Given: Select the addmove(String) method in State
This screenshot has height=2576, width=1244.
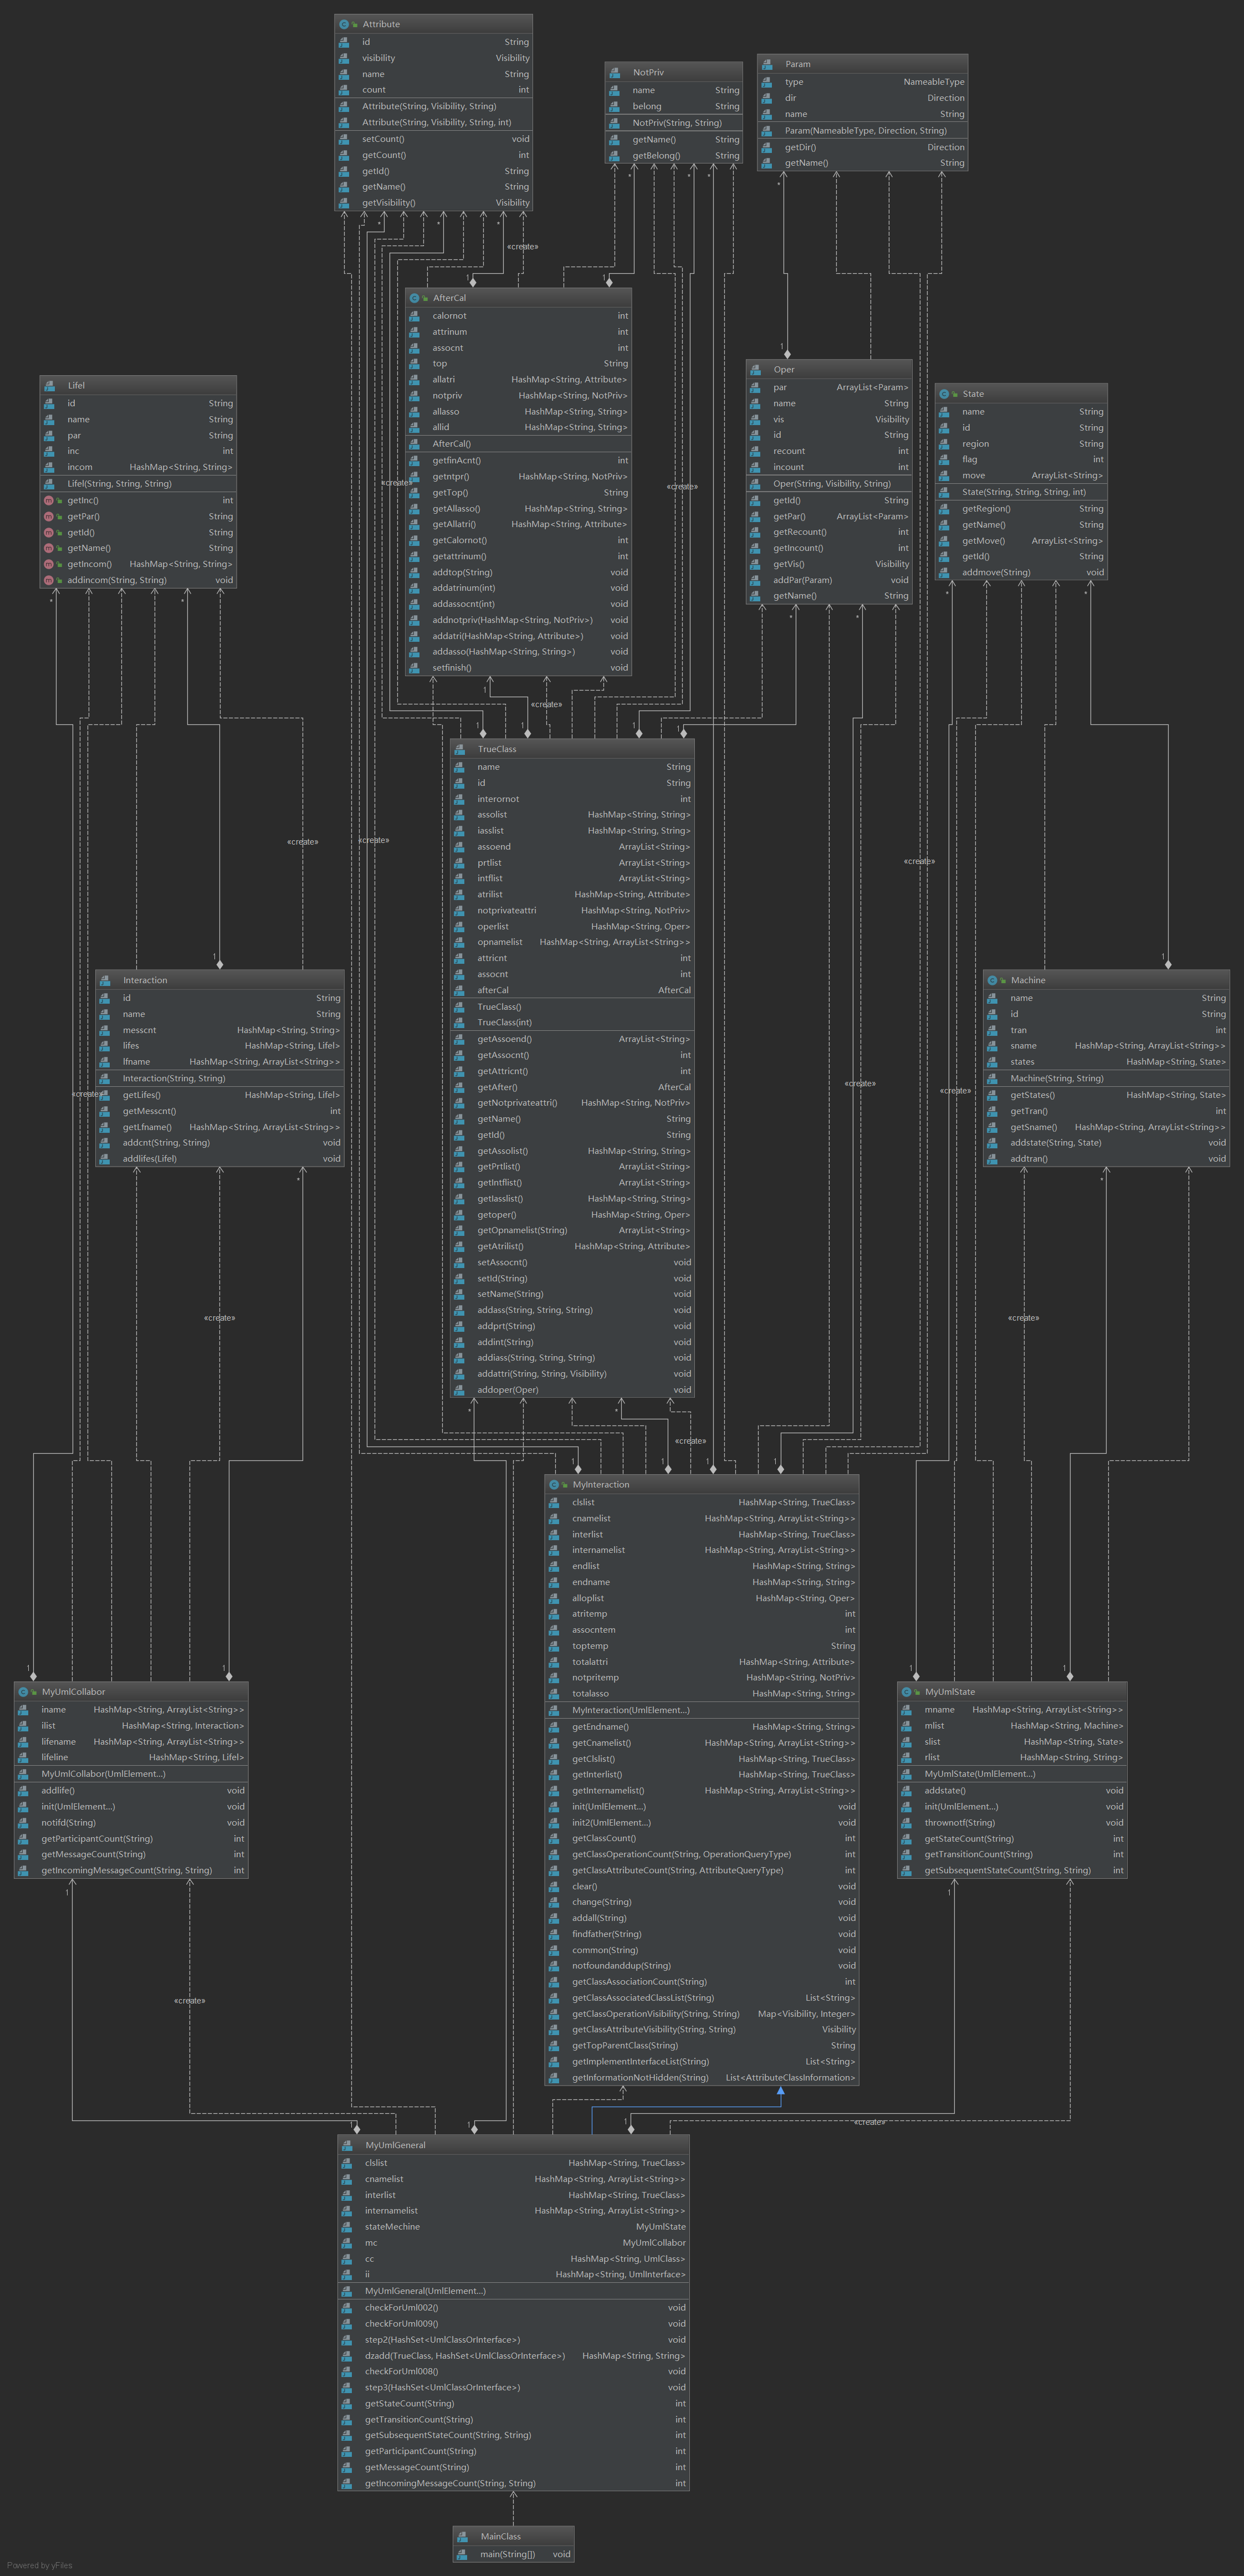Looking at the screenshot, I should pyautogui.click(x=995, y=573).
